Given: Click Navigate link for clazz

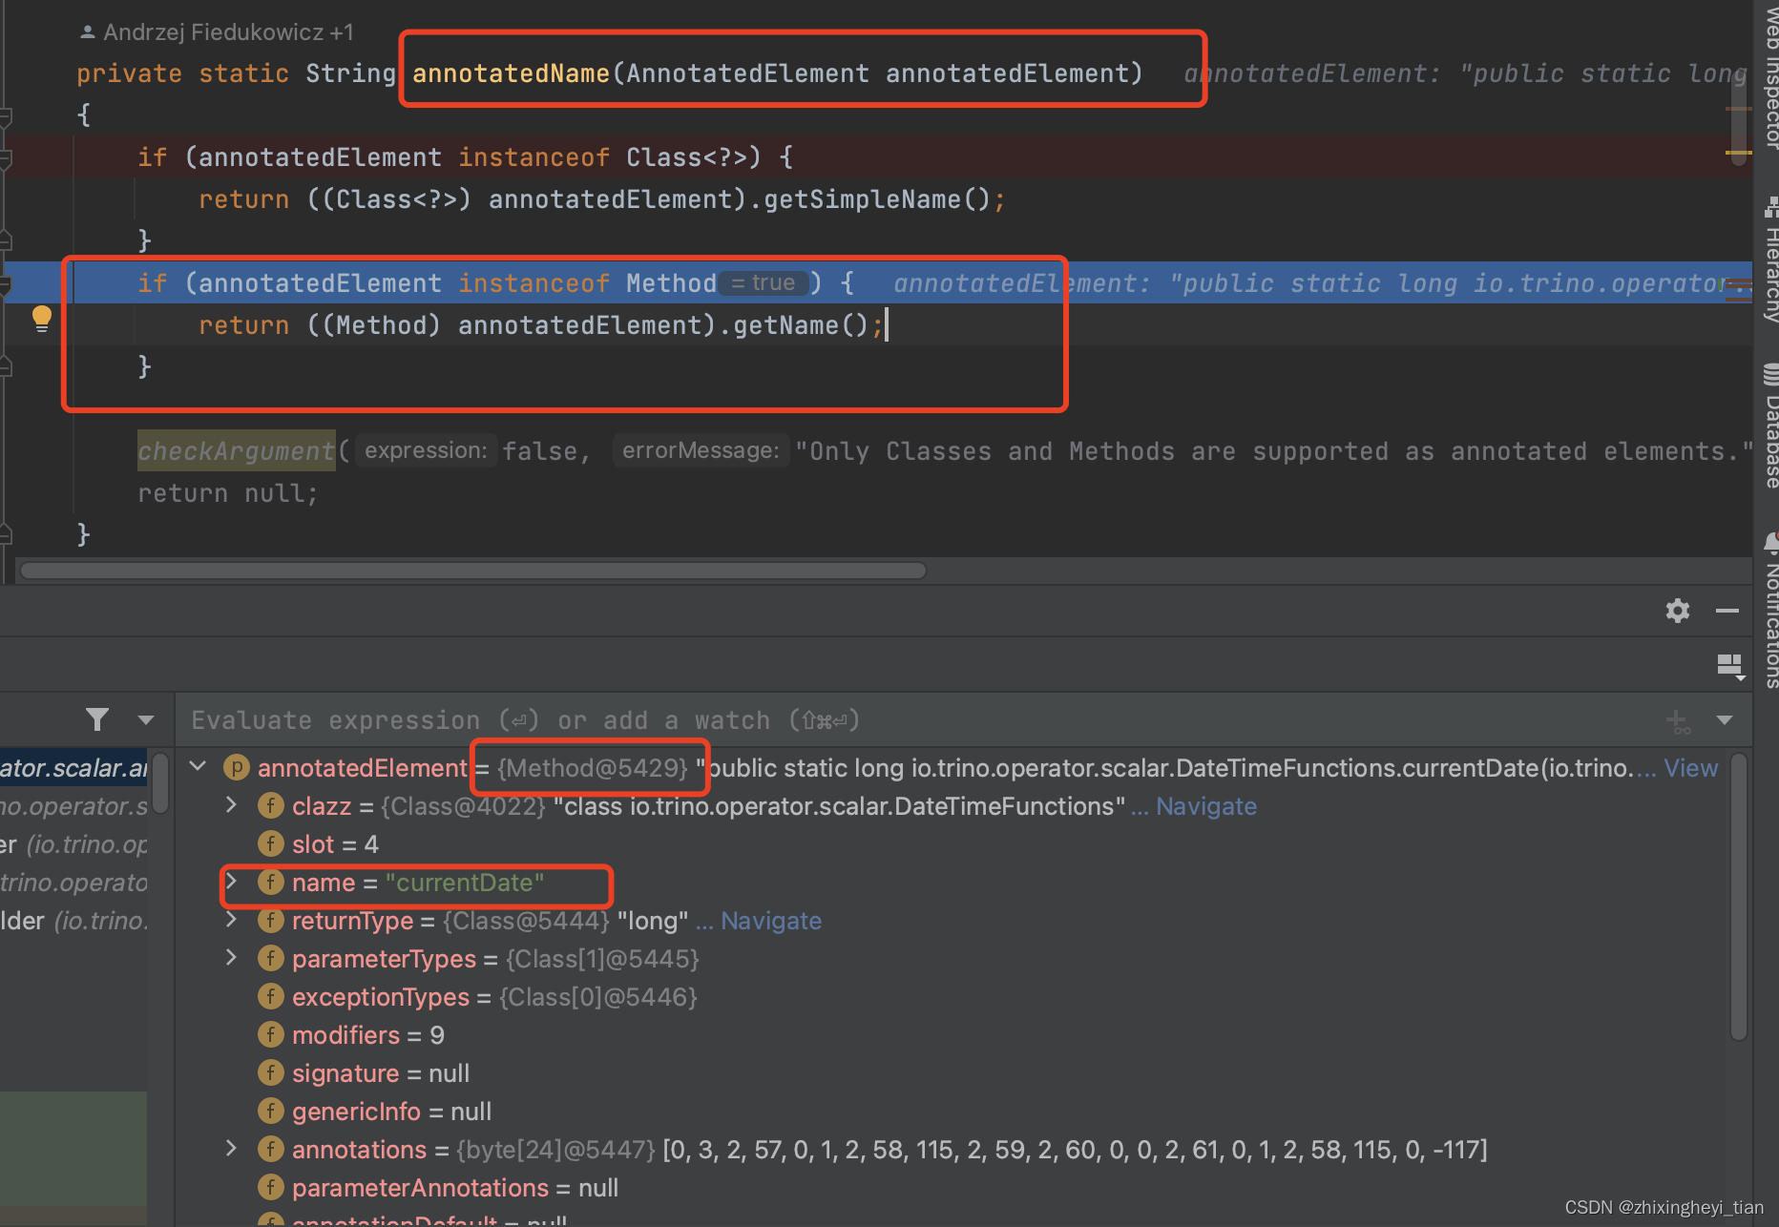Looking at the screenshot, I should (x=1206, y=806).
